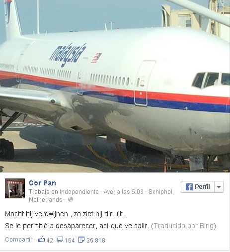The width and height of the screenshot is (230, 252).
Task: View the 25 818 shares count
Action: [96, 240]
